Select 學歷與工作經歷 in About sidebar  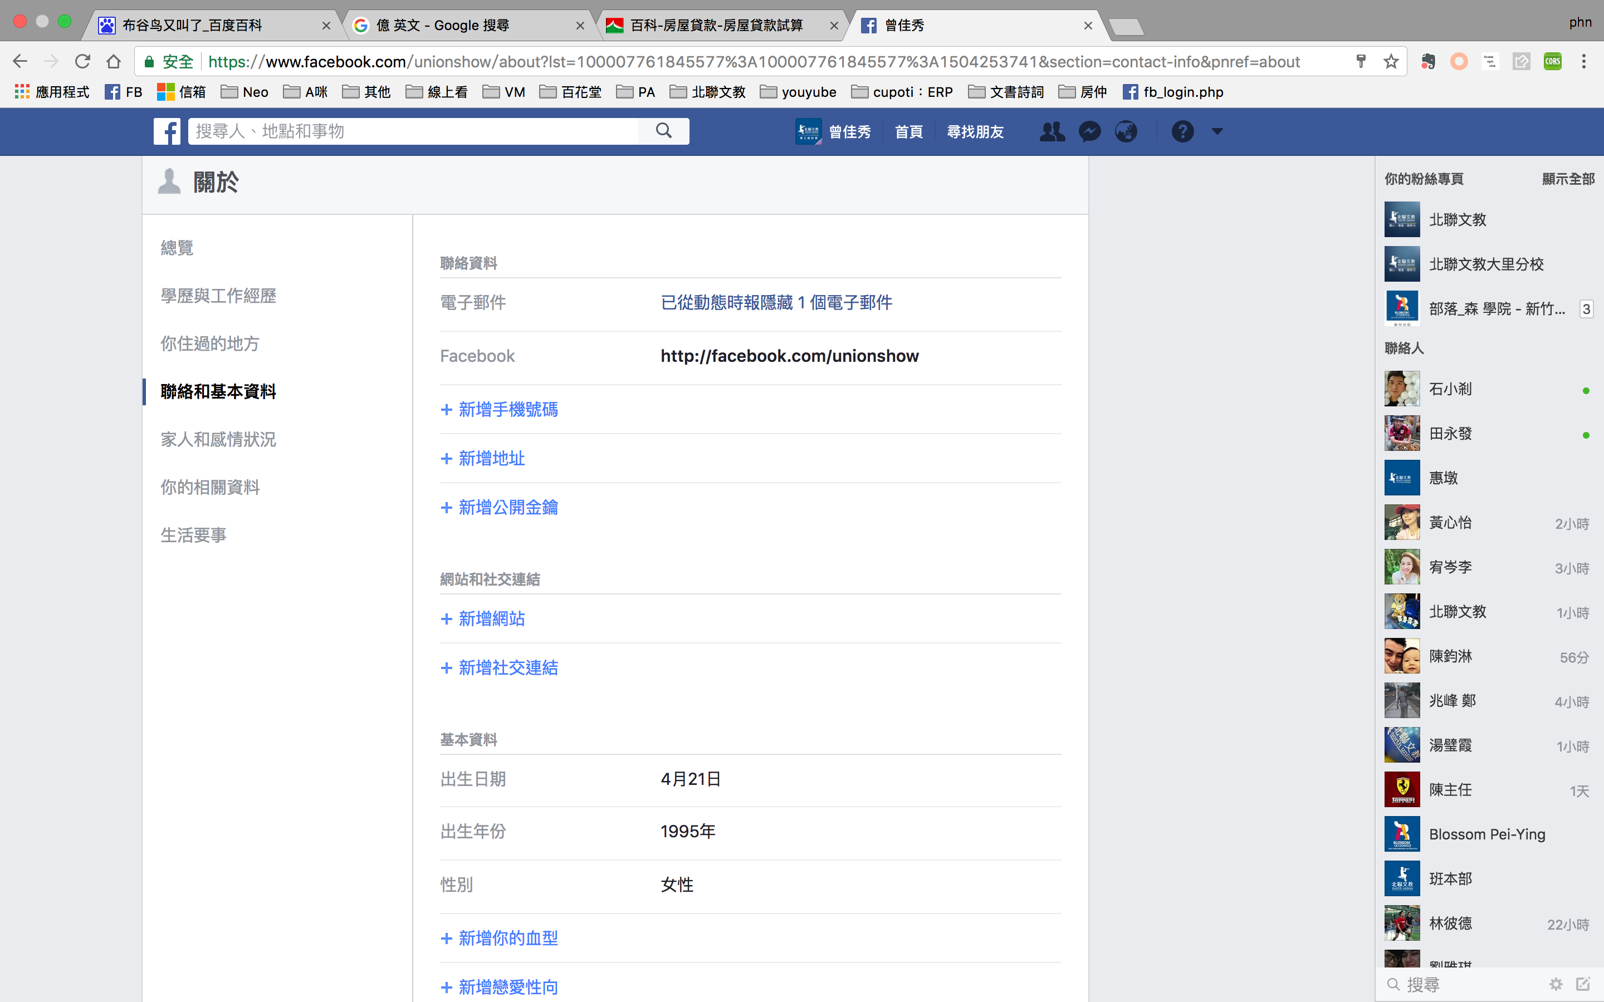click(218, 296)
